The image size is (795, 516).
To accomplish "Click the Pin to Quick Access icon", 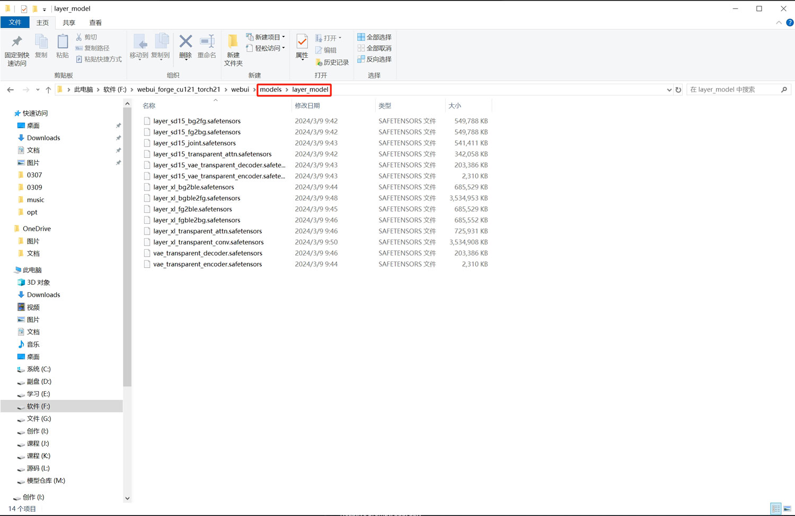I will (17, 42).
